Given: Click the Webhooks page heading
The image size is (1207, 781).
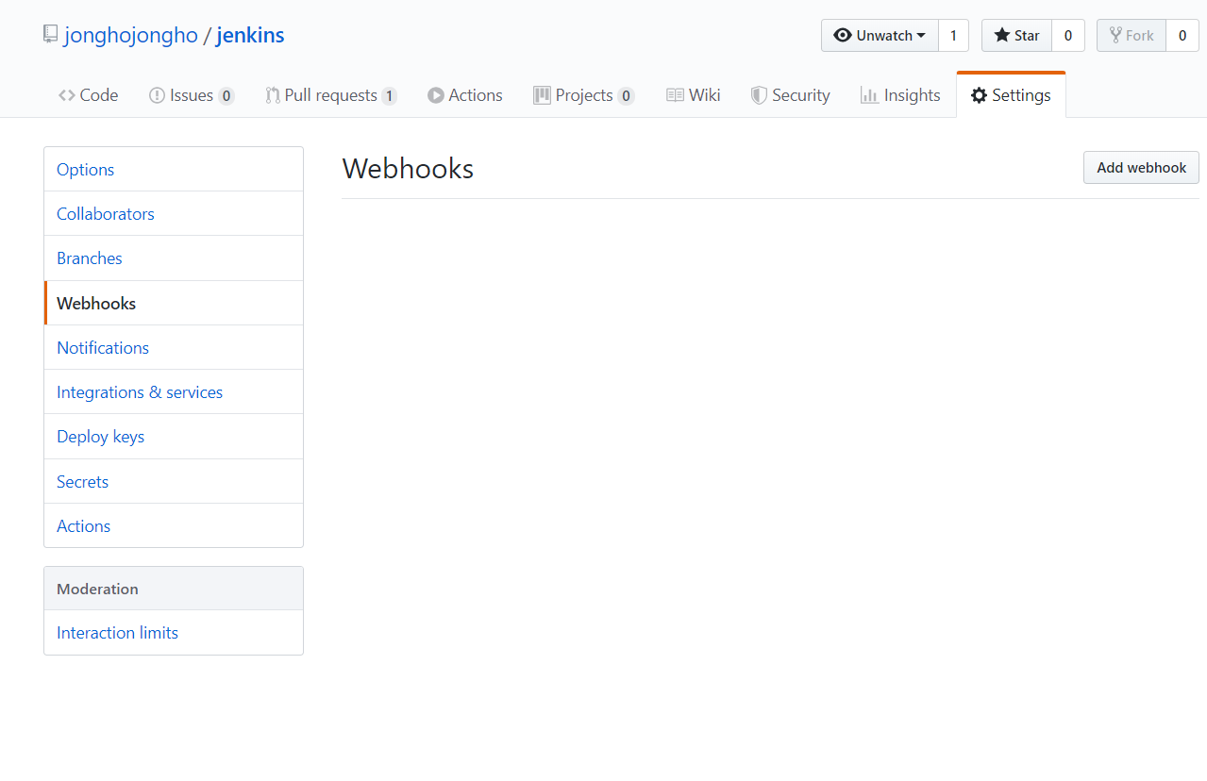Looking at the screenshot, I should tap(408, 169).
